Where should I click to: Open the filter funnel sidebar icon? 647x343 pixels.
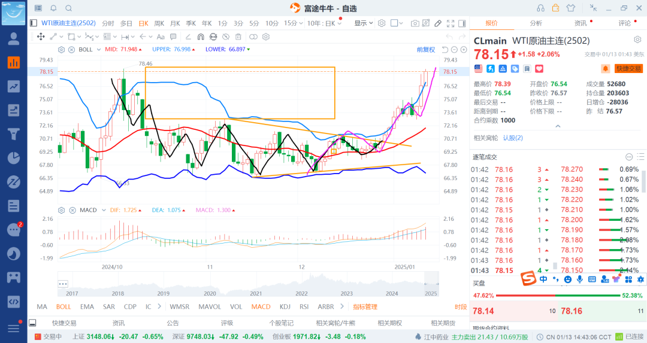[x=14, y=134]
